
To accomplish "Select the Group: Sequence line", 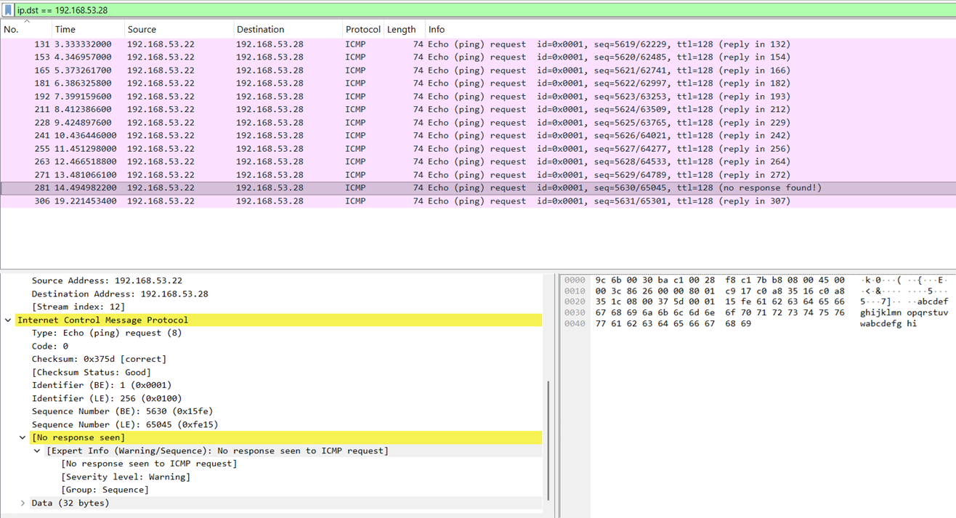I will [105, 490].
